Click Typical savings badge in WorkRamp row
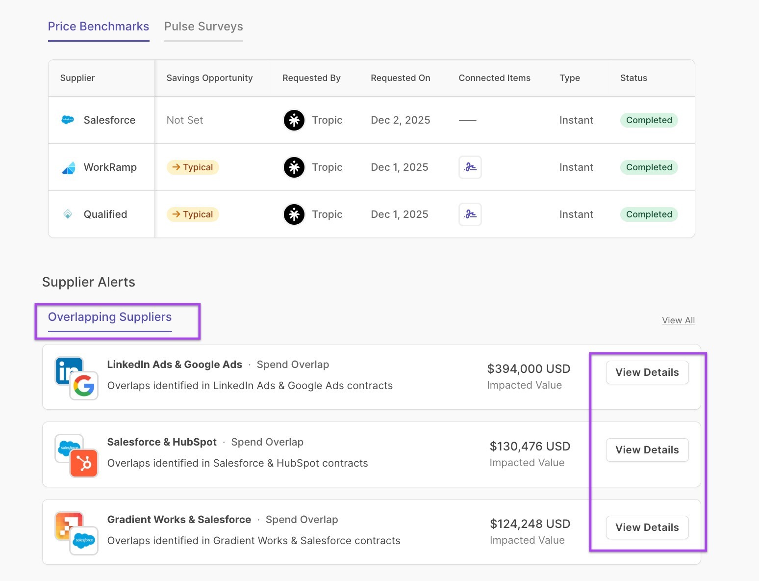This screenshot has height=581, width=759. (x=193, y=167)
